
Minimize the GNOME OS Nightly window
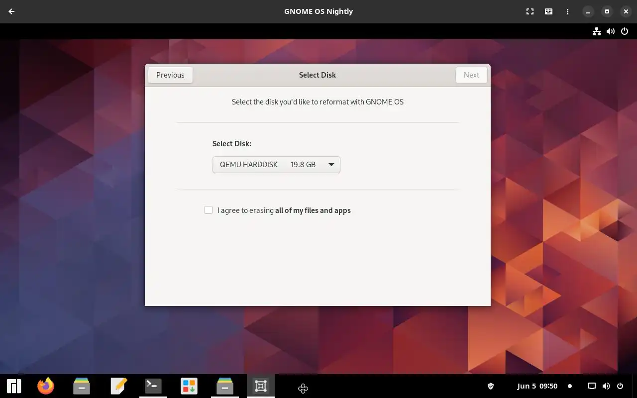tap(588, 11)
